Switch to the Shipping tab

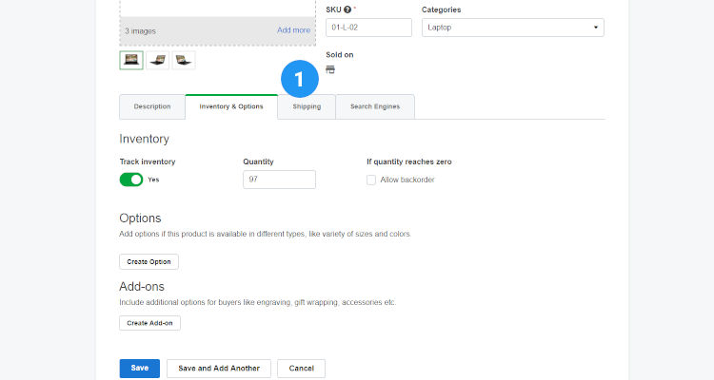(x=307, y=106)
